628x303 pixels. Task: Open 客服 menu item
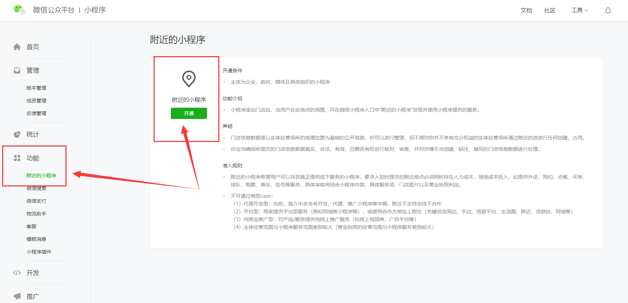(x=31, y=226)
